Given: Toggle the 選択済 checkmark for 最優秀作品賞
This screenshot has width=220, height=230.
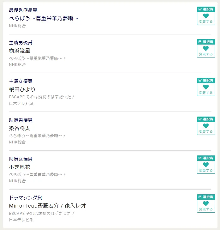Looking at the screenshot, I should (x=200, y=9).
